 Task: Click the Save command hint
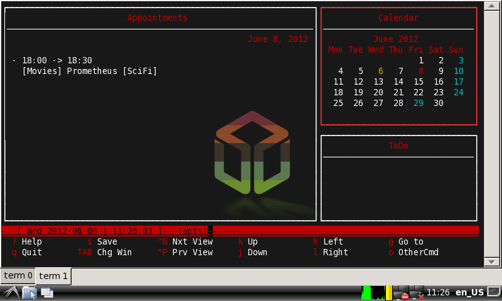coord(107,241)
